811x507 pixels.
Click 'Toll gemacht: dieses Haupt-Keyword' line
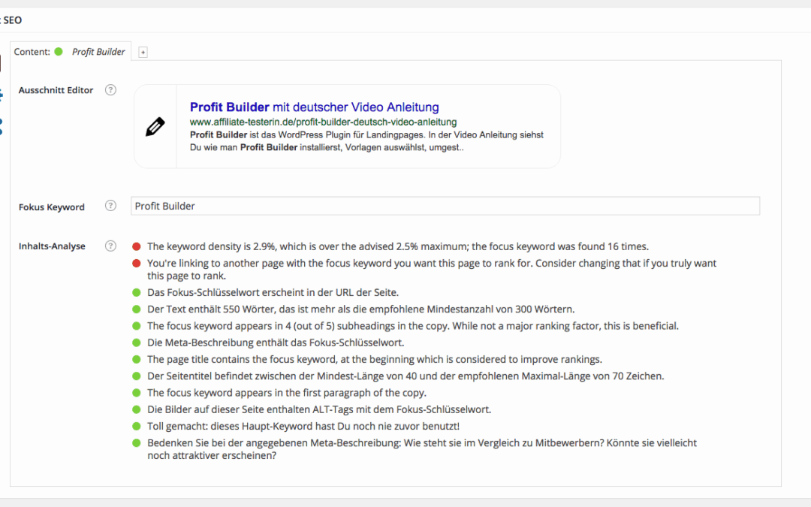click(x=303, y=427)
